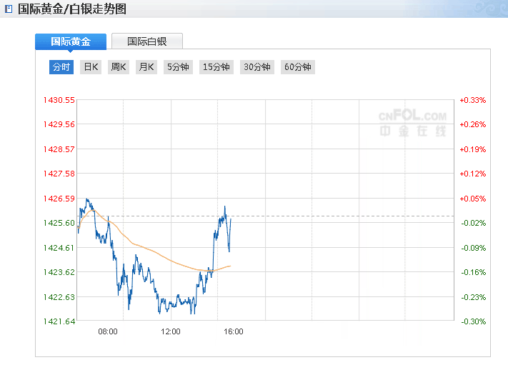Click the 国际黄金/白银走势图 title text

coord(71,9)
